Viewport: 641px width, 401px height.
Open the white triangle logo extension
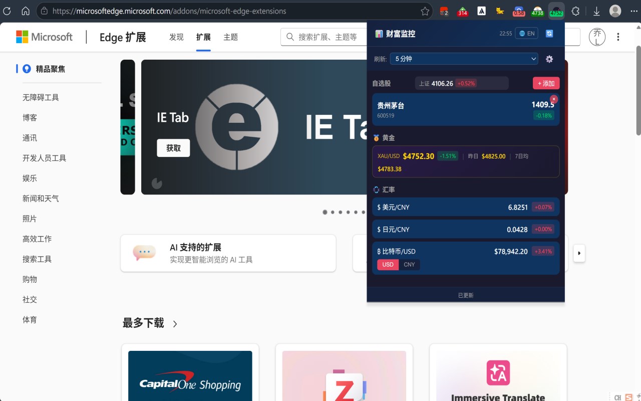coord(481,11)
